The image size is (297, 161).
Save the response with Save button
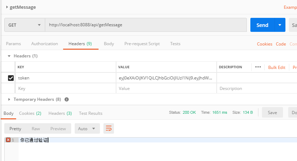pyautogui.click(x=272, y=112)
